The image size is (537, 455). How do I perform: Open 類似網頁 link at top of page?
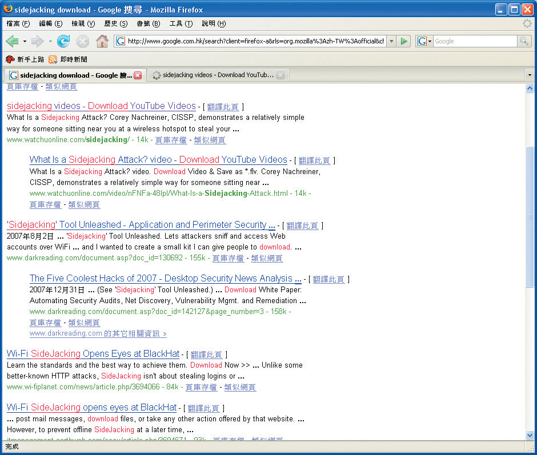click(61, 87)
